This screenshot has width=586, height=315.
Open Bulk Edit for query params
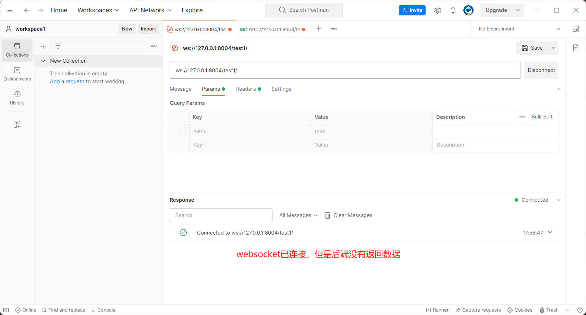click(542, 117)
